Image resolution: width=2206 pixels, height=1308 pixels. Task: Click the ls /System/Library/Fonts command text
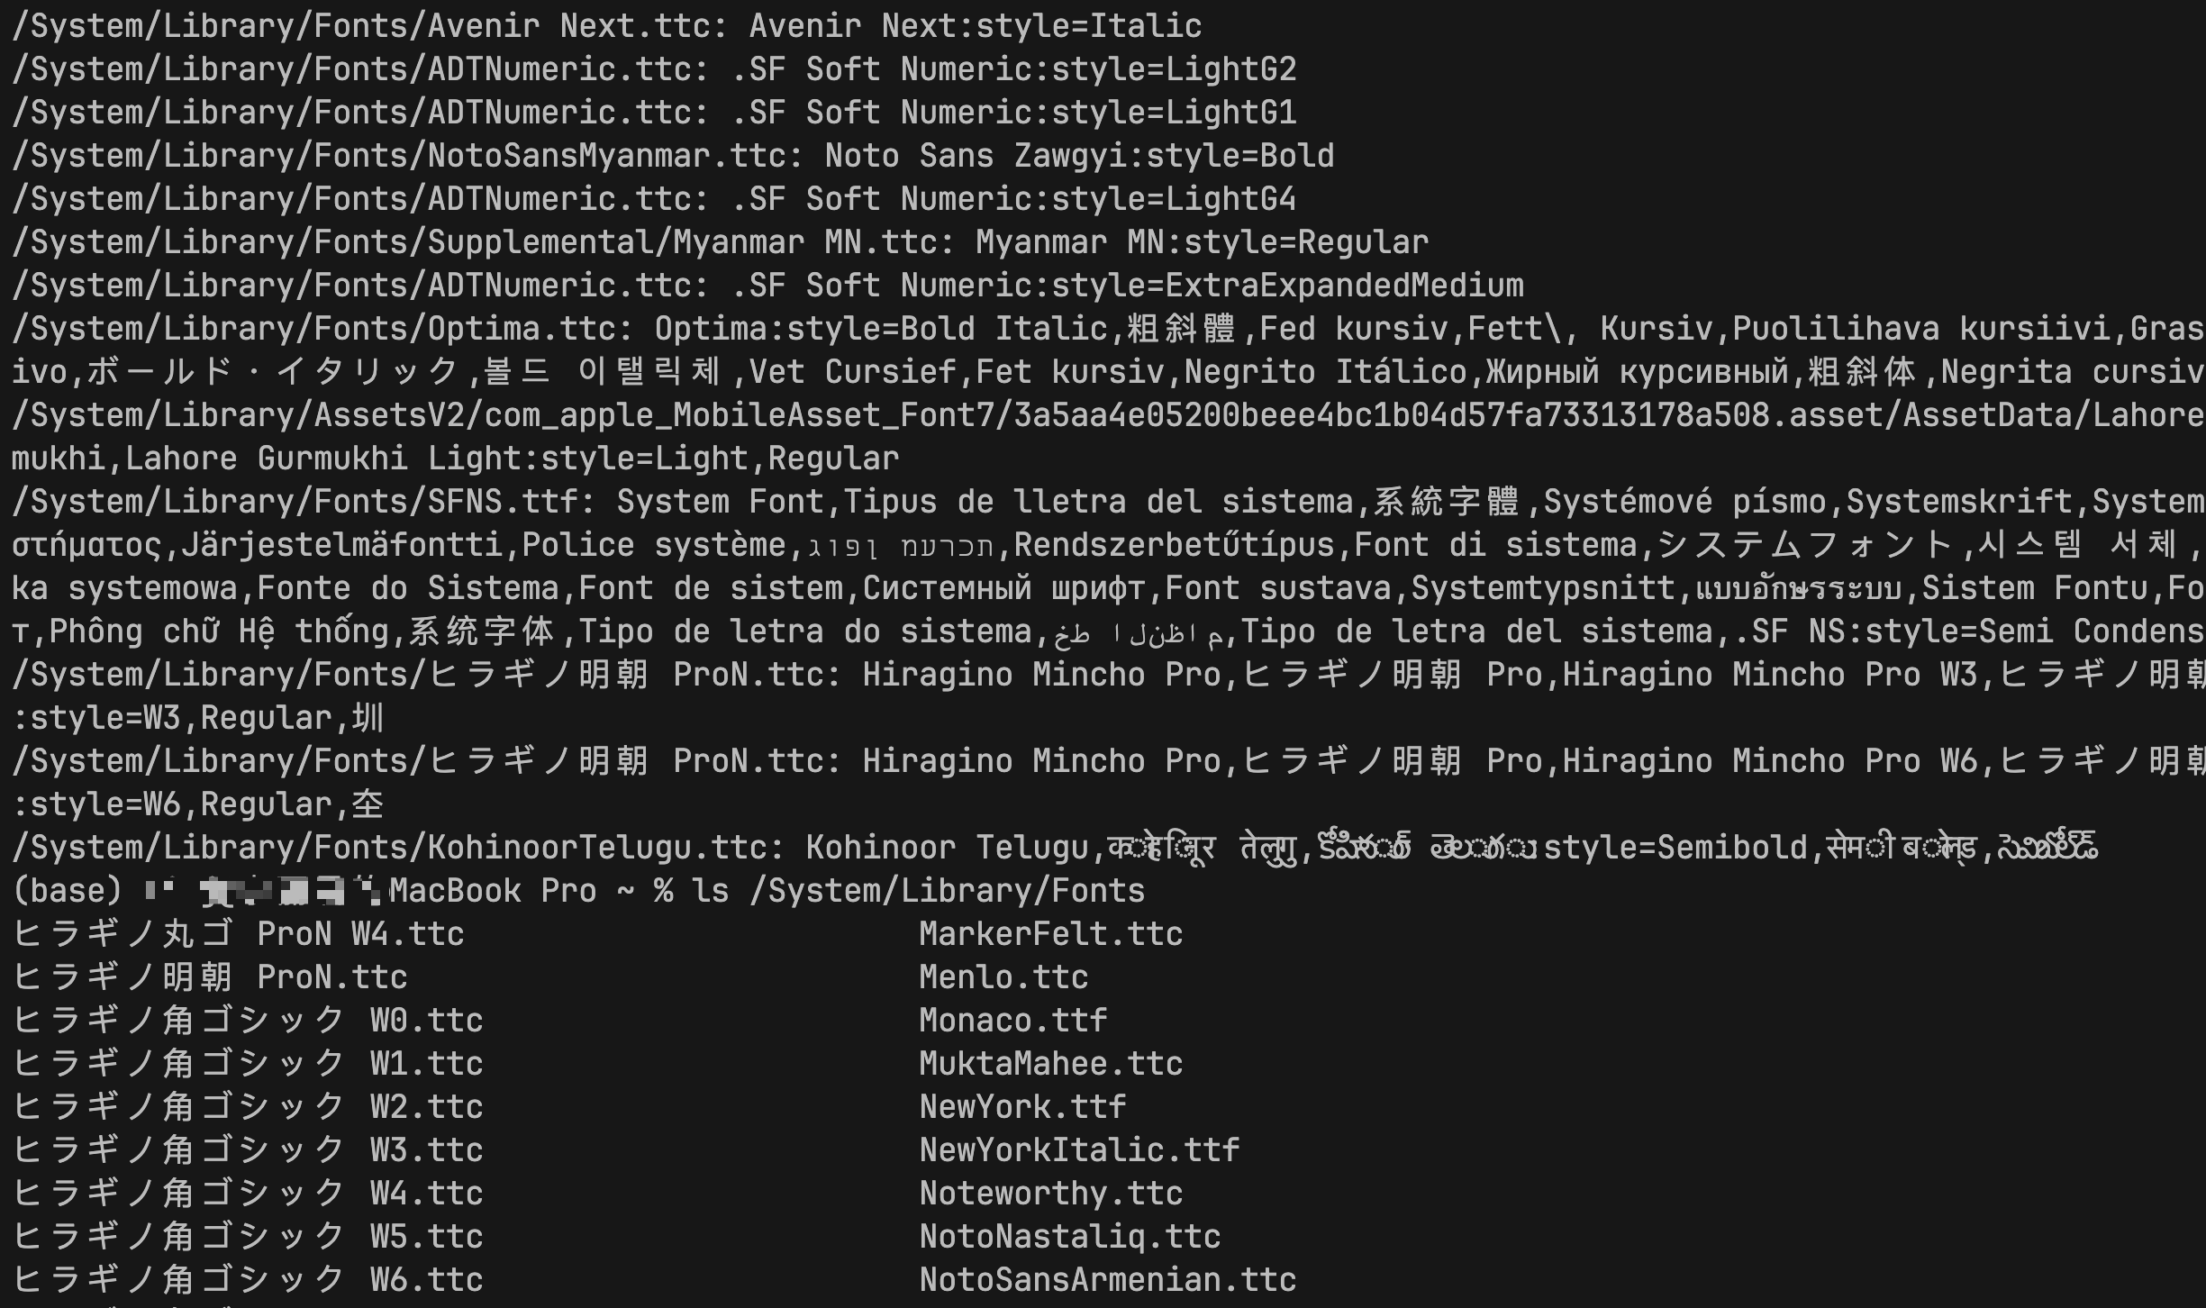click(918, 891)
